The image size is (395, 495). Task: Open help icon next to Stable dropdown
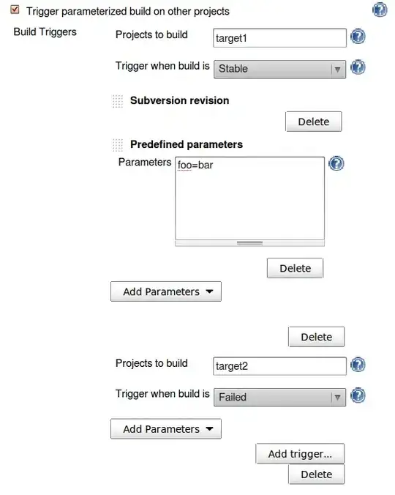pyautogui.click(x=358, y=67)
